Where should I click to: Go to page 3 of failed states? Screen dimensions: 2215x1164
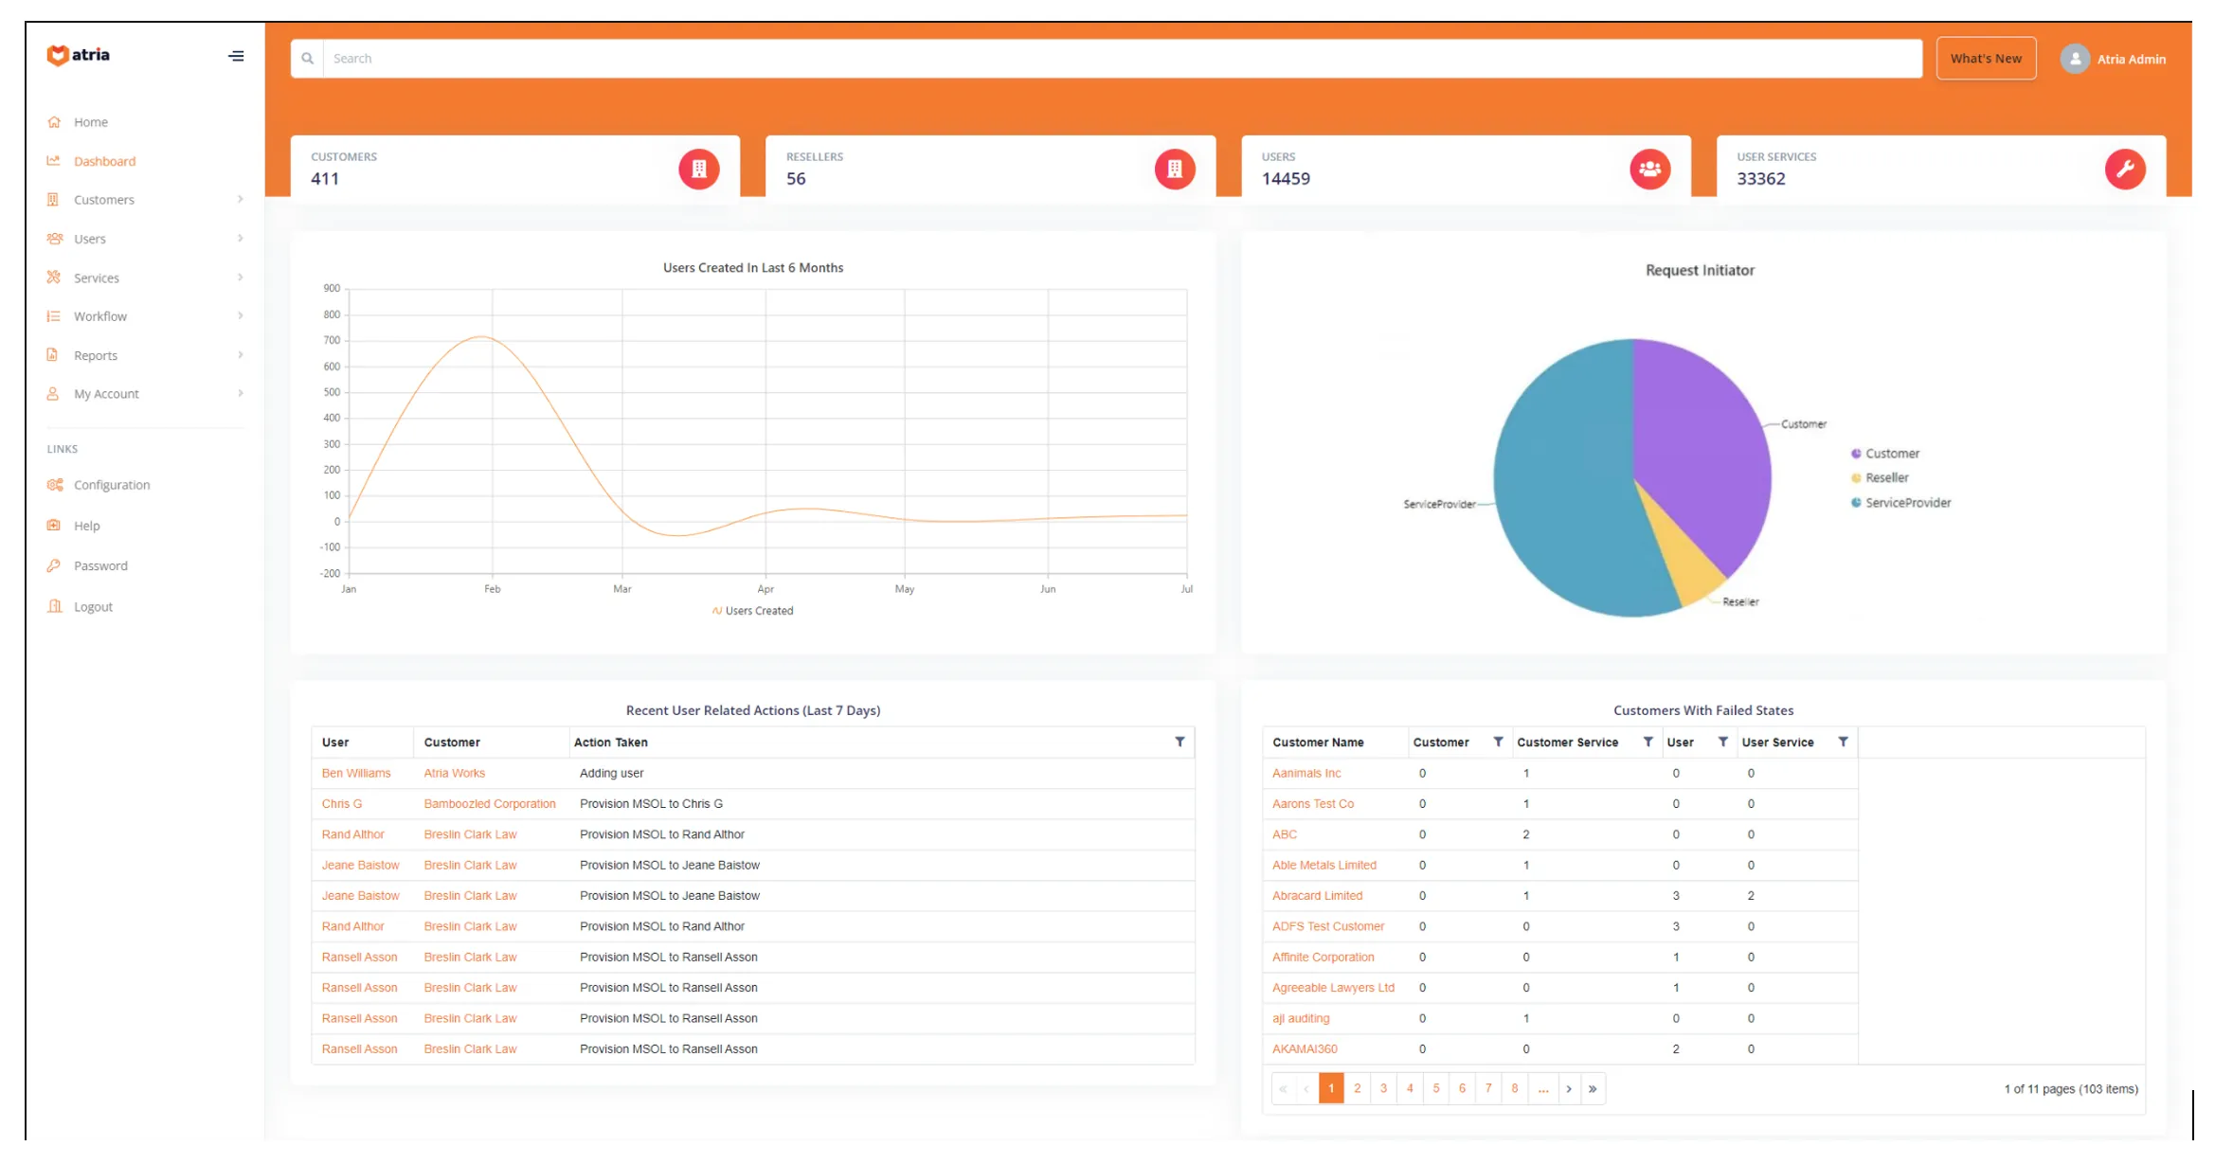pos(1382,1088)
